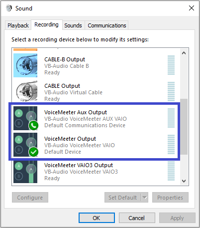Click the Cancel button
This screenshot has width=200, height=228.
[x=137, y=218]
